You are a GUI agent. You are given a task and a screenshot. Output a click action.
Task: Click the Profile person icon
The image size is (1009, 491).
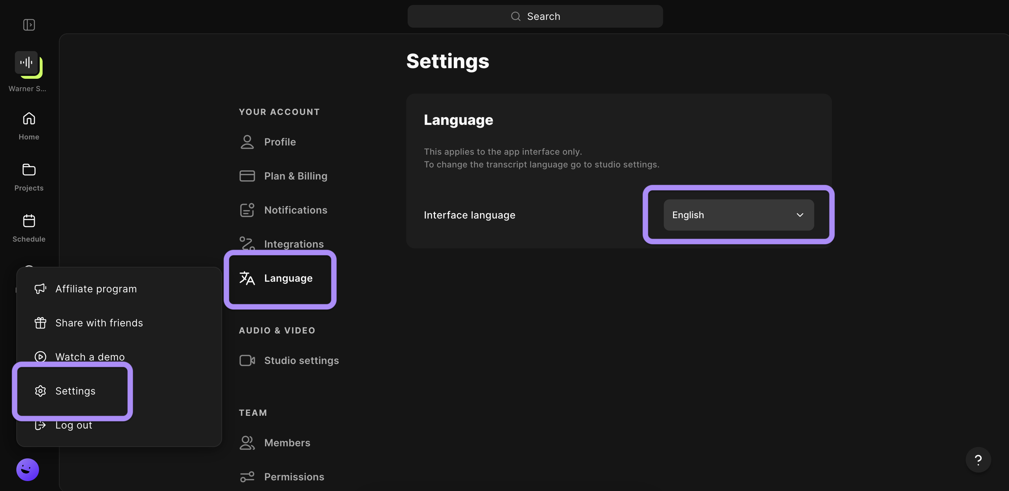click(247, 142)
